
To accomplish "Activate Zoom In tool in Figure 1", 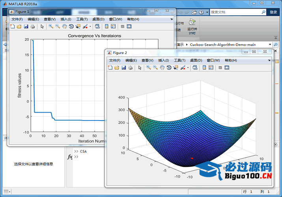I will (51, 26).
